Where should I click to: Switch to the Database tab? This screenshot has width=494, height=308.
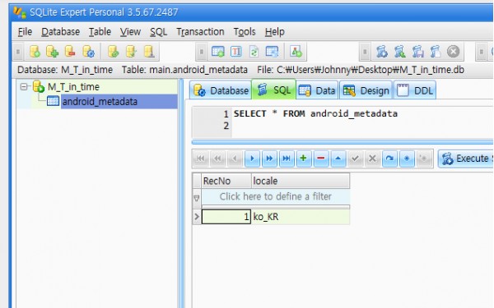pos(221,90)
